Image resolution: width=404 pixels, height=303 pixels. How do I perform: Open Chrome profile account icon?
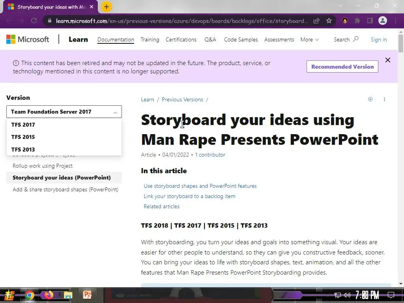383,21
